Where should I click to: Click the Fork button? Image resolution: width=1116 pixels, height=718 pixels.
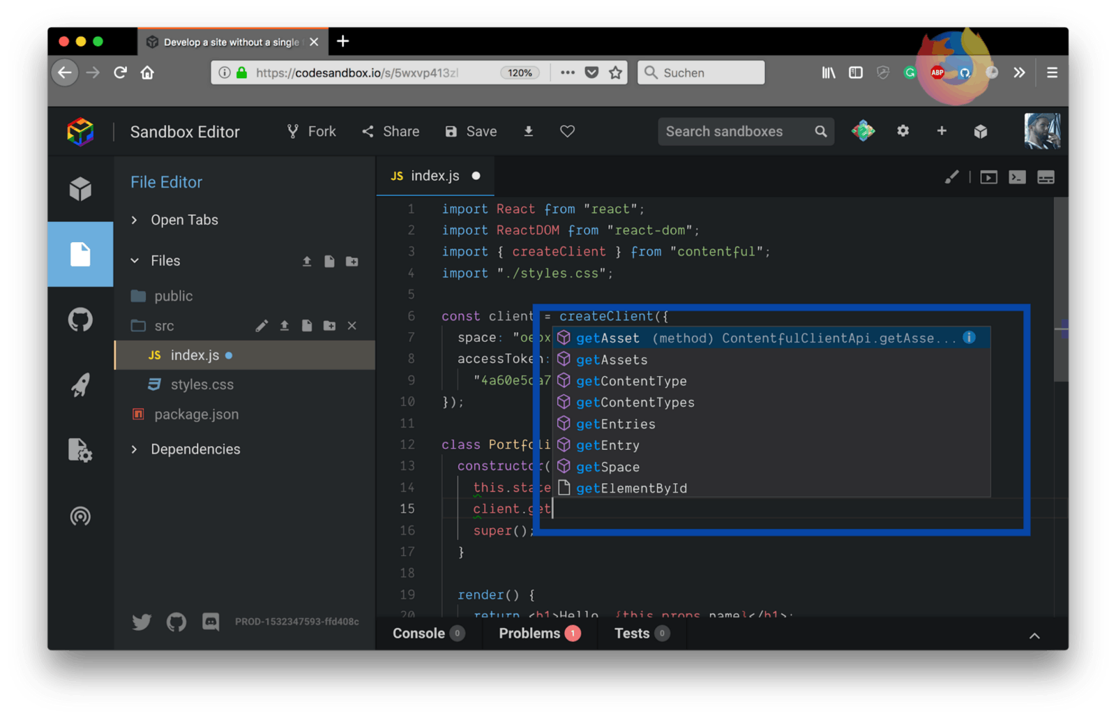click(311, 131)
